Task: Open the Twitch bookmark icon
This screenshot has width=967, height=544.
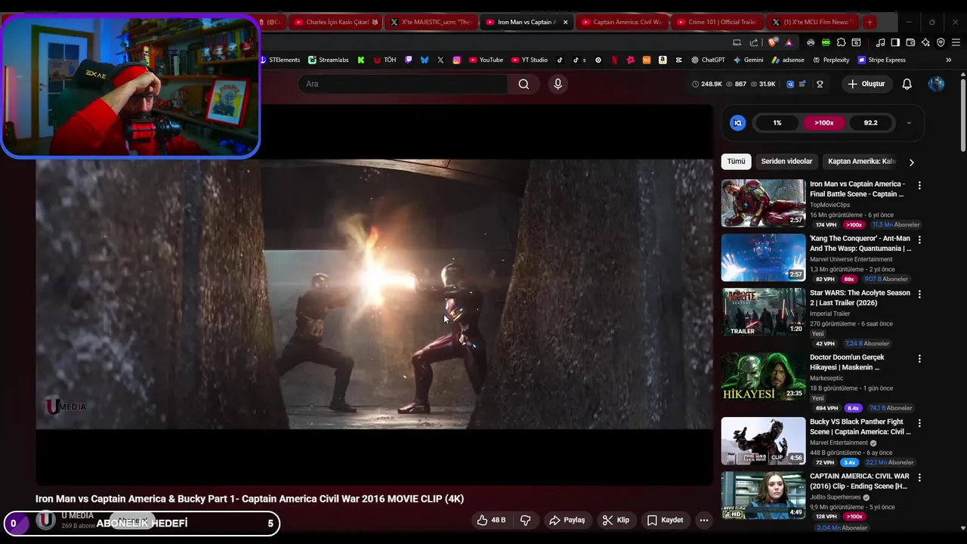Action: 409,60
